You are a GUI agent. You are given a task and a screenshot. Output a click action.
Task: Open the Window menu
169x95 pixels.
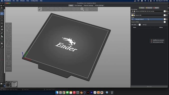(22, 1)
